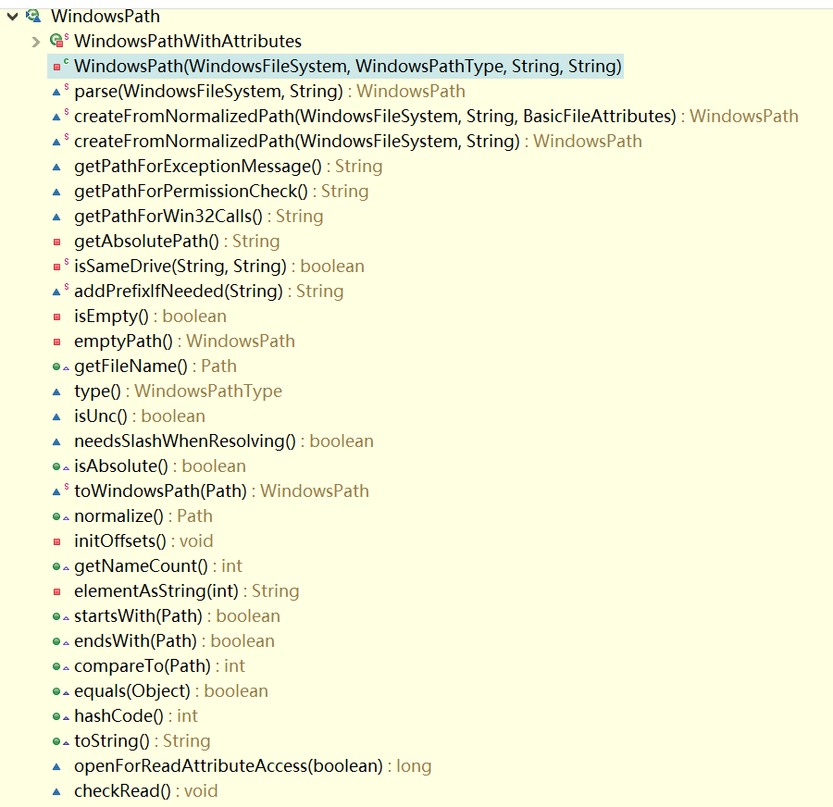Select toWindowsPath(Path) method
The height and width of the screenshot is (807, 833).
[221, 490]
